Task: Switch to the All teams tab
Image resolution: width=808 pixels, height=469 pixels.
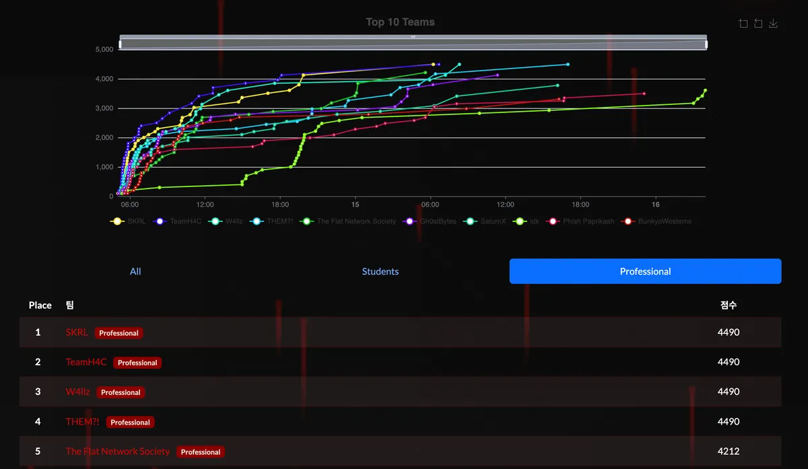Action: point(135,271)
